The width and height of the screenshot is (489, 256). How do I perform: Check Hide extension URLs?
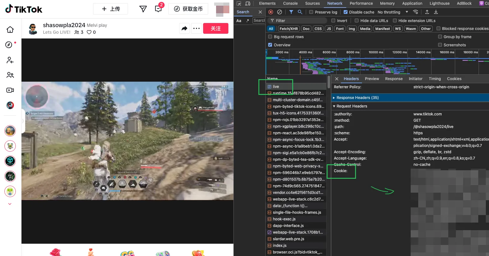395,20
